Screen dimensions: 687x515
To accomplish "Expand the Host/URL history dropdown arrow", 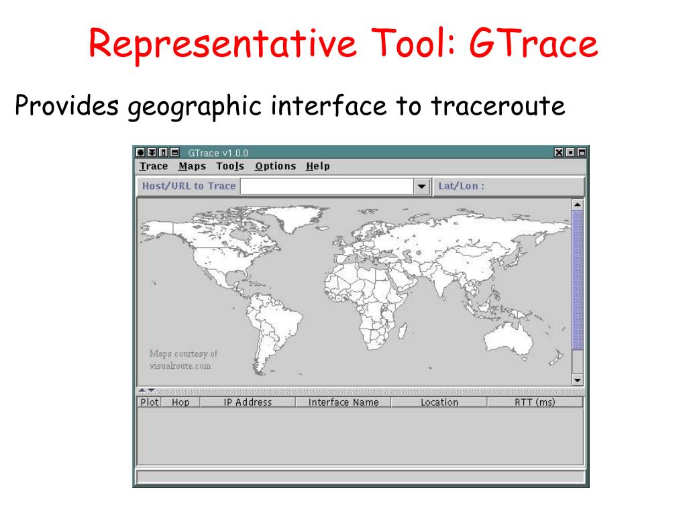I will [x=421, y=186].
